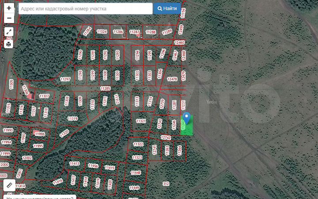This screenshot has width=318, height=199.
Task: Click parcel 11285 label
Action: click(x=105, y=89)
